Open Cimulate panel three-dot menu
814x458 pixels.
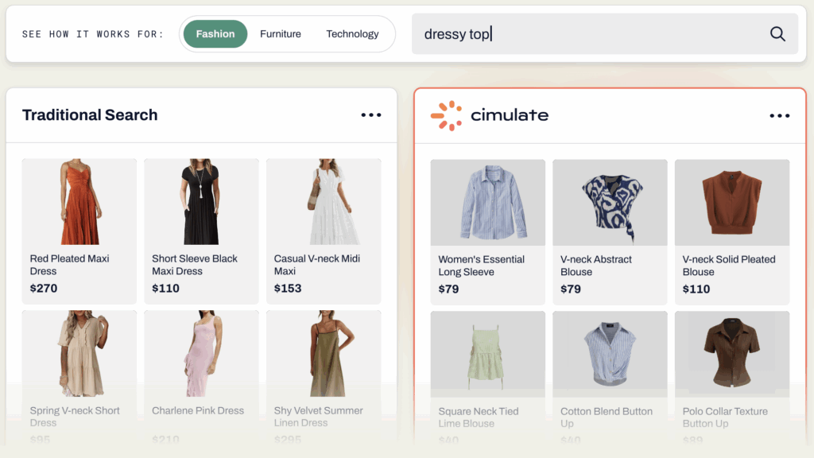click(x=779, y=116)
